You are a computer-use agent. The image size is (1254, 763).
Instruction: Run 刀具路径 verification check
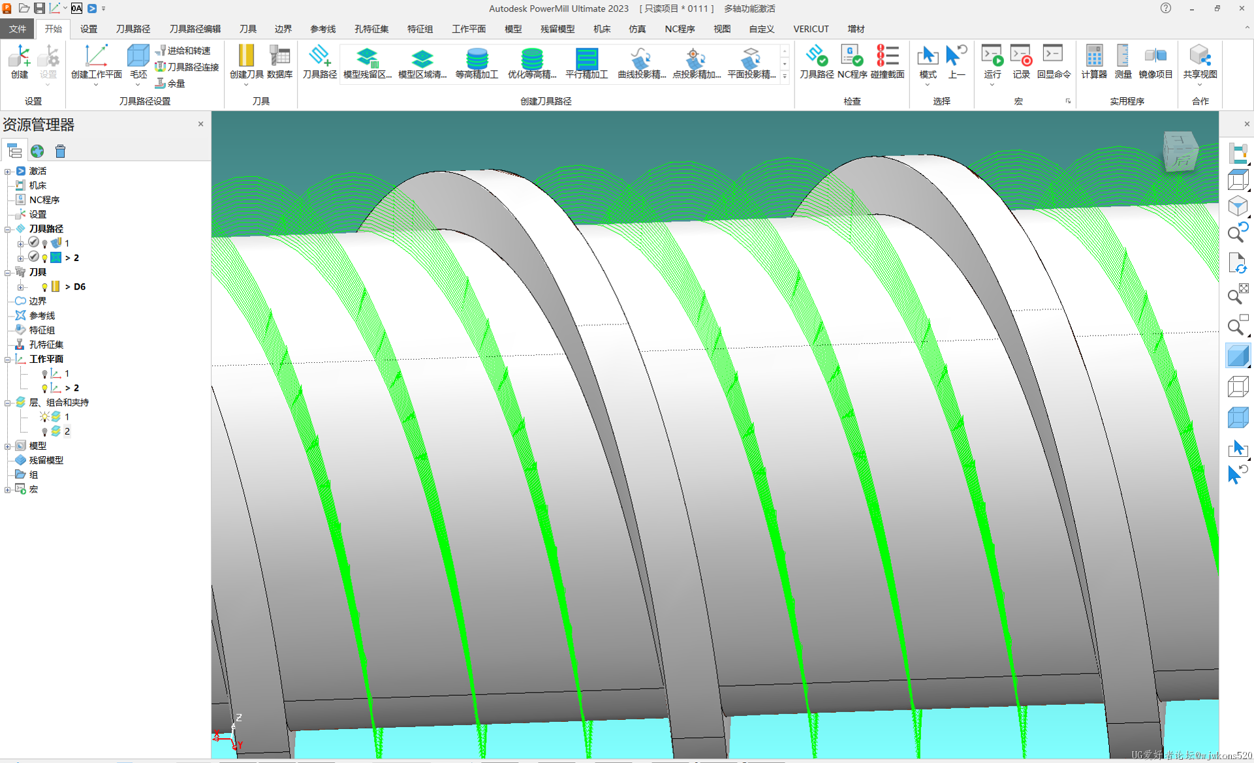[817, 62]
